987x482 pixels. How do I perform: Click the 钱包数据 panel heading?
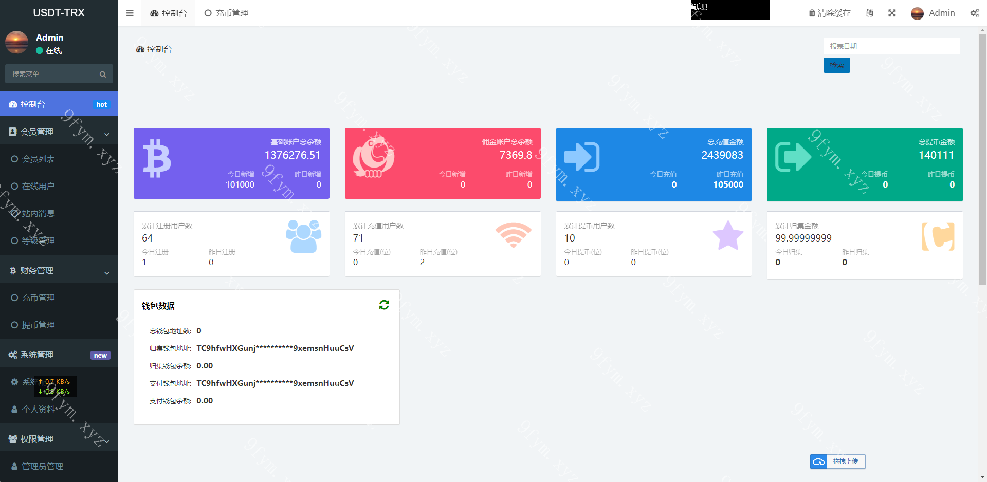pyautogui.click(x=158, y=306)
